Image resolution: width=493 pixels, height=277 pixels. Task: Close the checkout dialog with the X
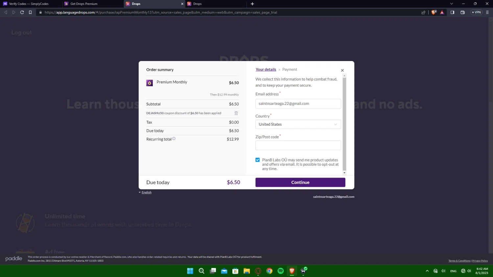click(342, 70)
